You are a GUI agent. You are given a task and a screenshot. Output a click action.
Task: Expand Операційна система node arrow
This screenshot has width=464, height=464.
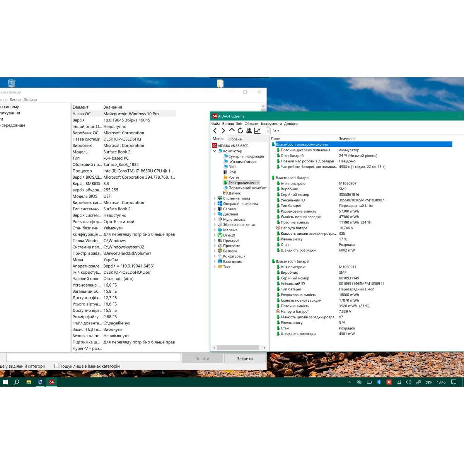215,204
